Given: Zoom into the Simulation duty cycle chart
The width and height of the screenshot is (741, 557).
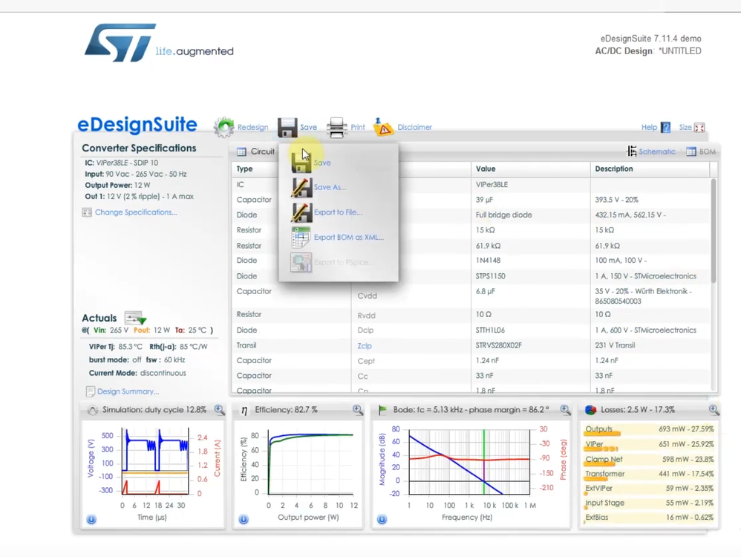Looking at the screenshot, I should [x=219, y=409].
